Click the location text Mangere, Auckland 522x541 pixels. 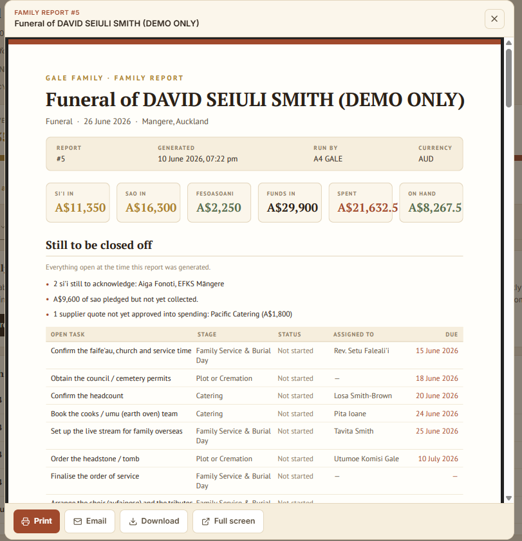pos(175,122)
